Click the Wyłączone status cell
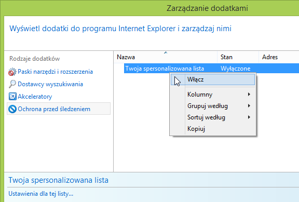 236,69
